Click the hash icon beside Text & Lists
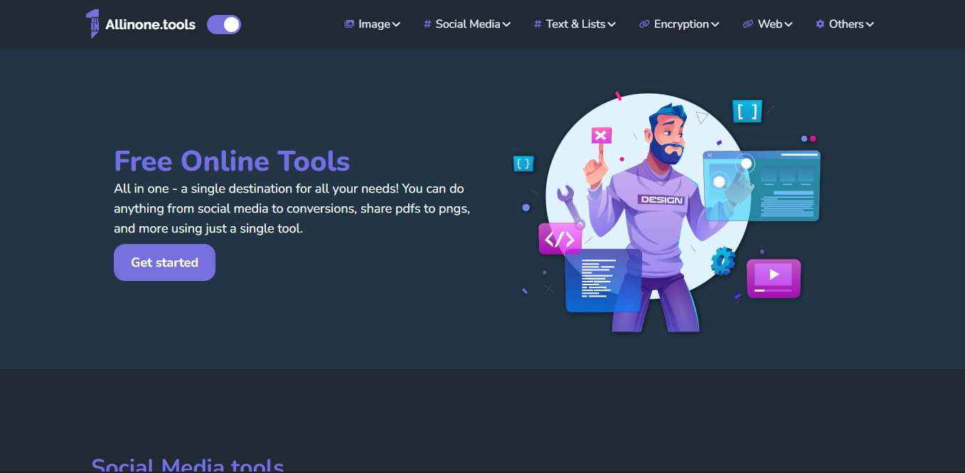Viewport: 965px width, 473px height. (538, 24)
